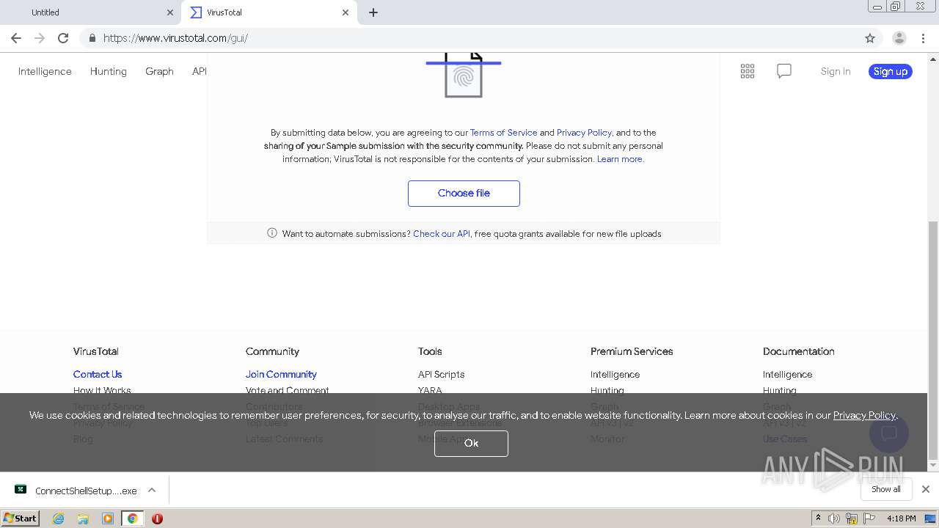Open the media player taskbar icon
Image resolution: width=939 pixels, height=528 pixels.
[108, 518]
